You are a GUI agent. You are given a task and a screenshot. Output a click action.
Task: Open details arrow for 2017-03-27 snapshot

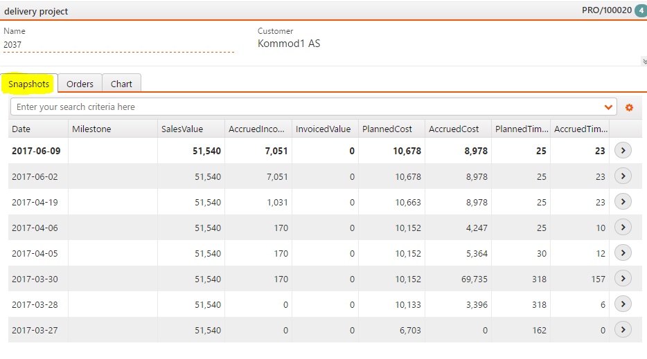pos(623,329)
